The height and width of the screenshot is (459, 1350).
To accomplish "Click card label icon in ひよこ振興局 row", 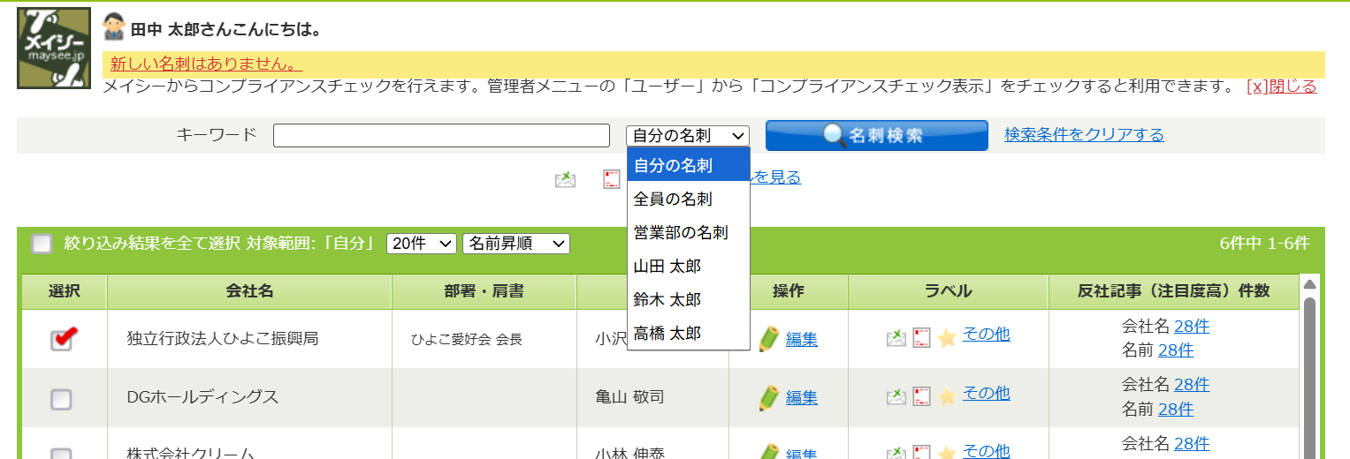I will point(922,338).
